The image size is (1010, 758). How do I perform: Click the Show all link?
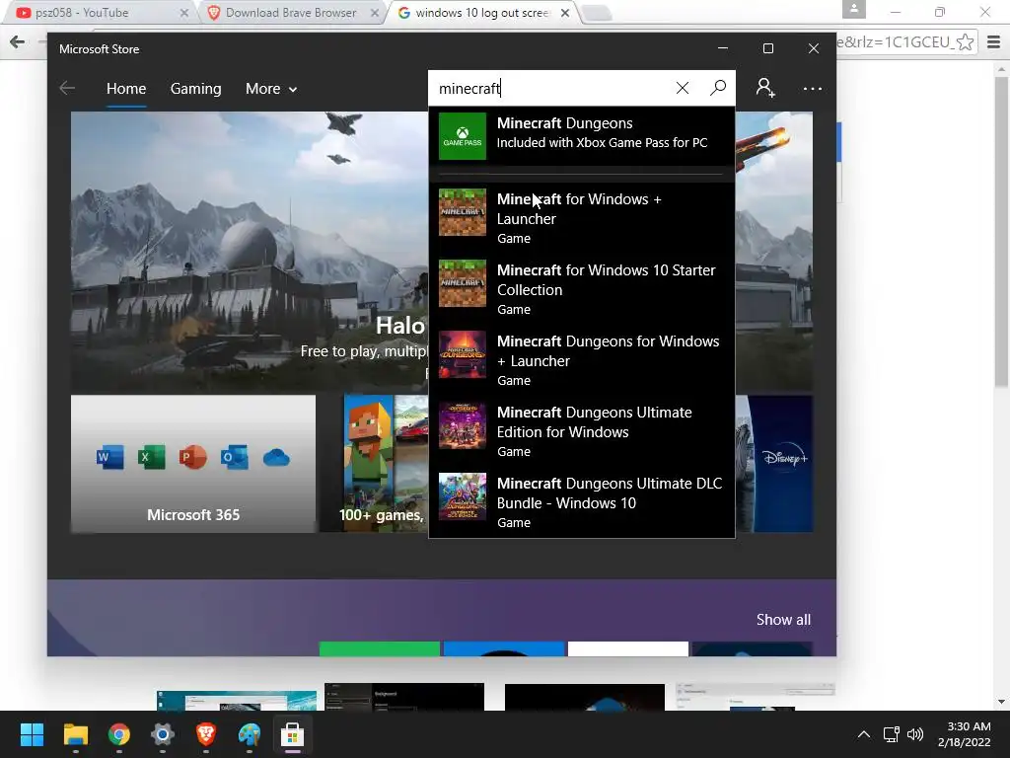click(x=783, y=620)
